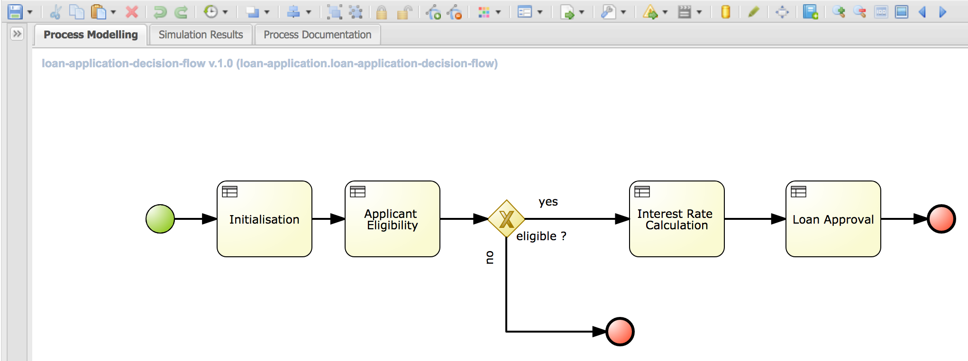Click the green Undo arrow
The height and width of the screenshot is (361, 968).
click(160, 12)
